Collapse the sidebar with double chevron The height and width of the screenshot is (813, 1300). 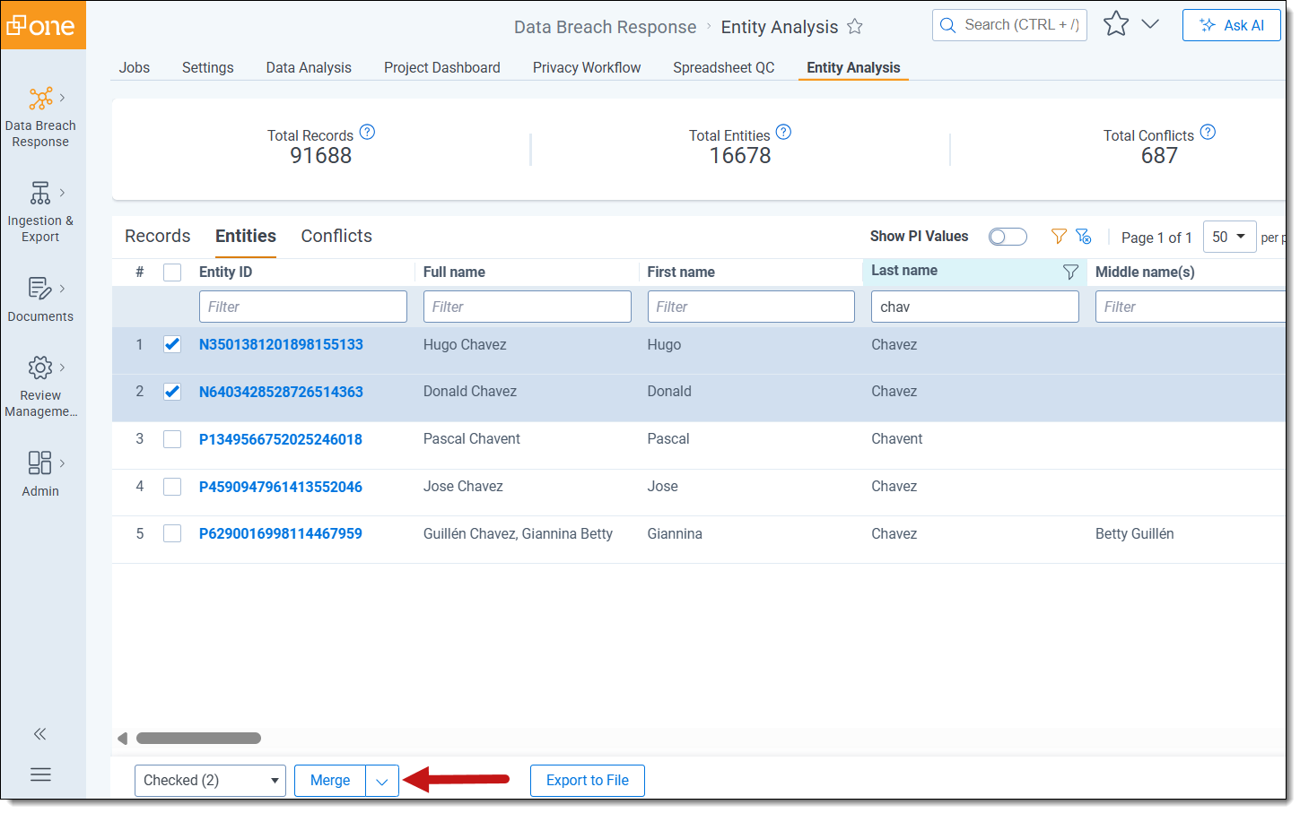[x=40, y=734]
